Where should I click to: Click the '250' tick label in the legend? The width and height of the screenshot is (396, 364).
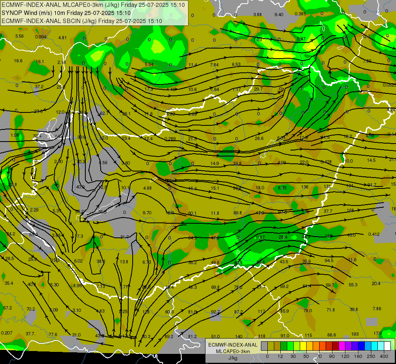tap(371, 356)
